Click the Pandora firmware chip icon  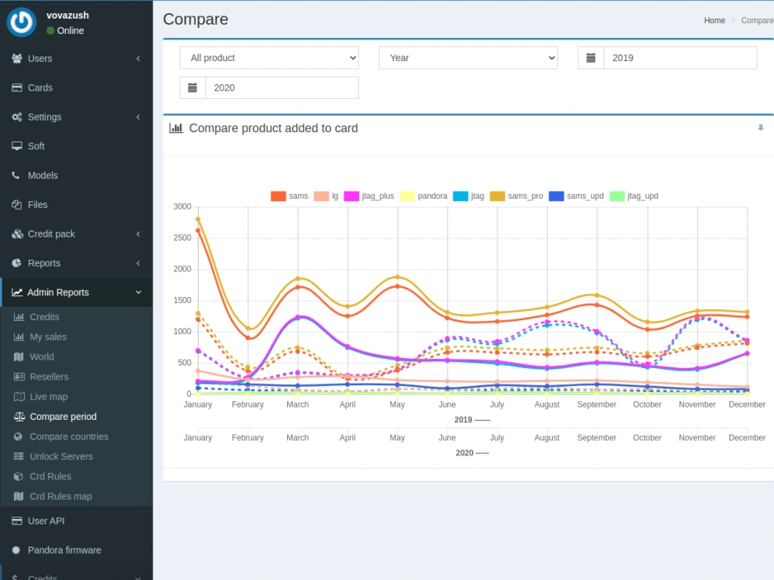click(16, 550)
